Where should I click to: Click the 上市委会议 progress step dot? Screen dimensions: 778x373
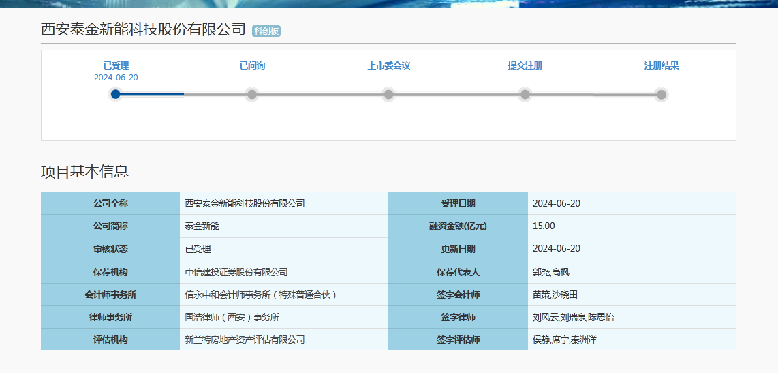(x=388, y=94)
